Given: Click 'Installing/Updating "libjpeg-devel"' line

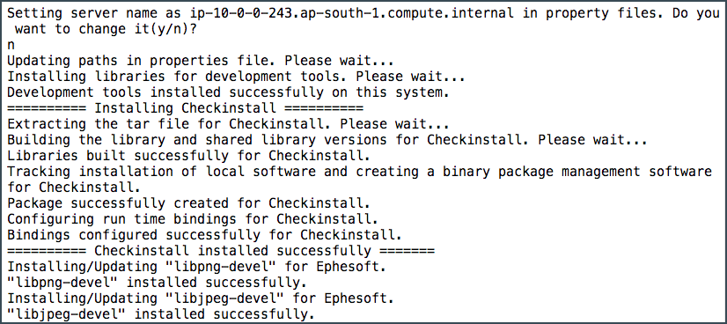Looking at the screenshot, I should 201,298.
